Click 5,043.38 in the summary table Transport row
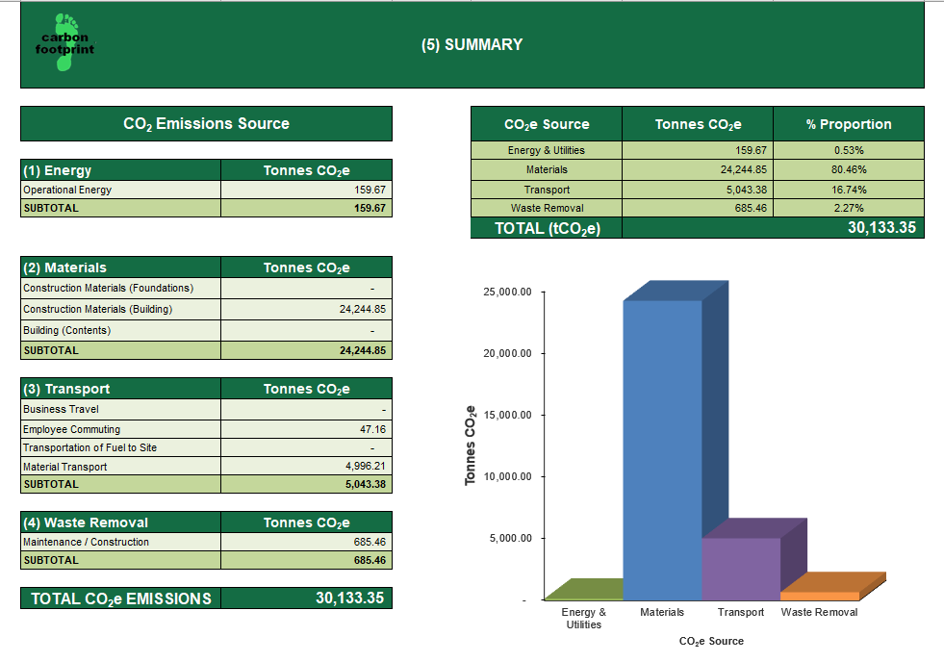The image size is (944, 662). 747,190
